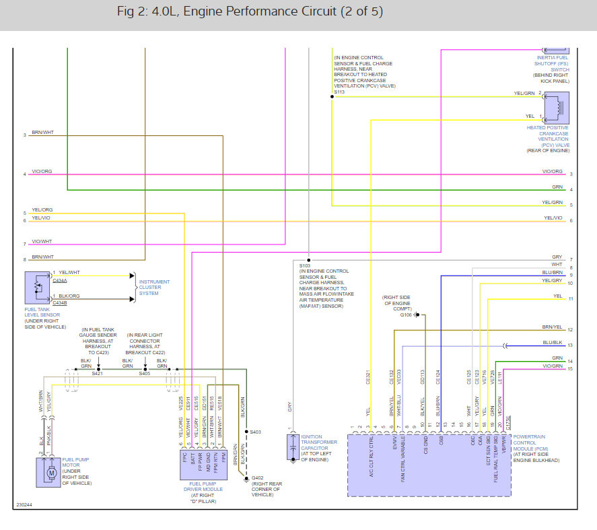Click the GRY label at right pin 7
597x530 pixels.
(557, 257)
